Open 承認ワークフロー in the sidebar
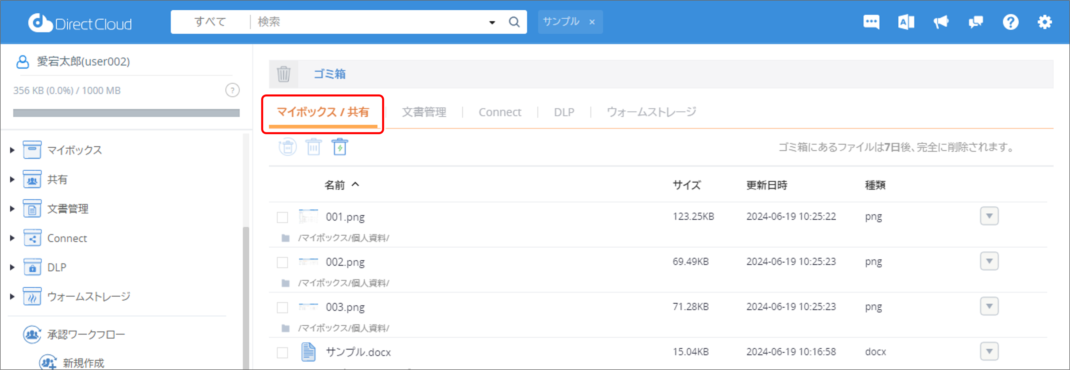 (86, 335)
